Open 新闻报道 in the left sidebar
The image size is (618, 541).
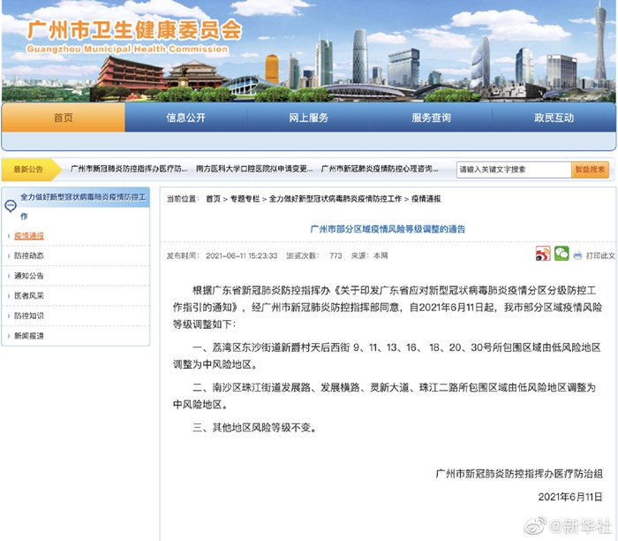[x=29, y=336]
